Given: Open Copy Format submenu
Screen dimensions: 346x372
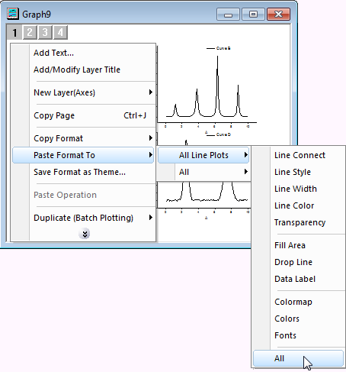Looking at the screenshot, I should coord(83,138).
